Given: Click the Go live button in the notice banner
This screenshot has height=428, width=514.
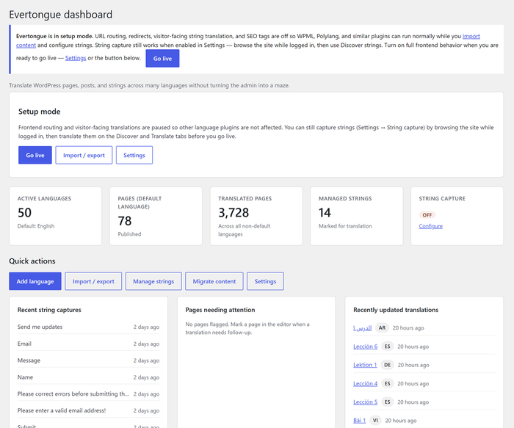Looking at the screenshot, I should [x=162, y=59].
